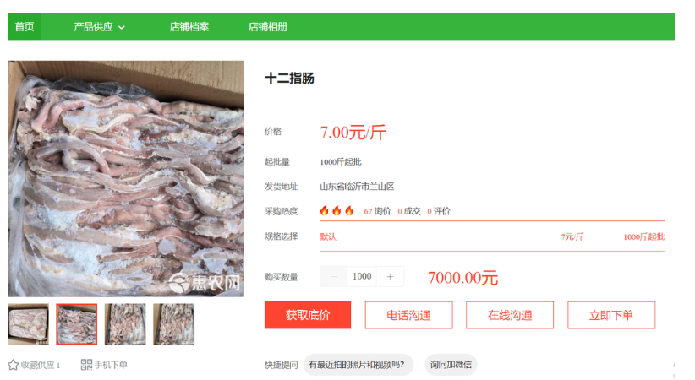Select the third product thumbnail
Image resolution: width=695 pixels, height=380 pixels.
click(125, 324)
